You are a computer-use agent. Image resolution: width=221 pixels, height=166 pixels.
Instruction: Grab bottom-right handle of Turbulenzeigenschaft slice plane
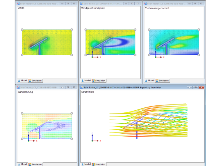click(199, 55)
